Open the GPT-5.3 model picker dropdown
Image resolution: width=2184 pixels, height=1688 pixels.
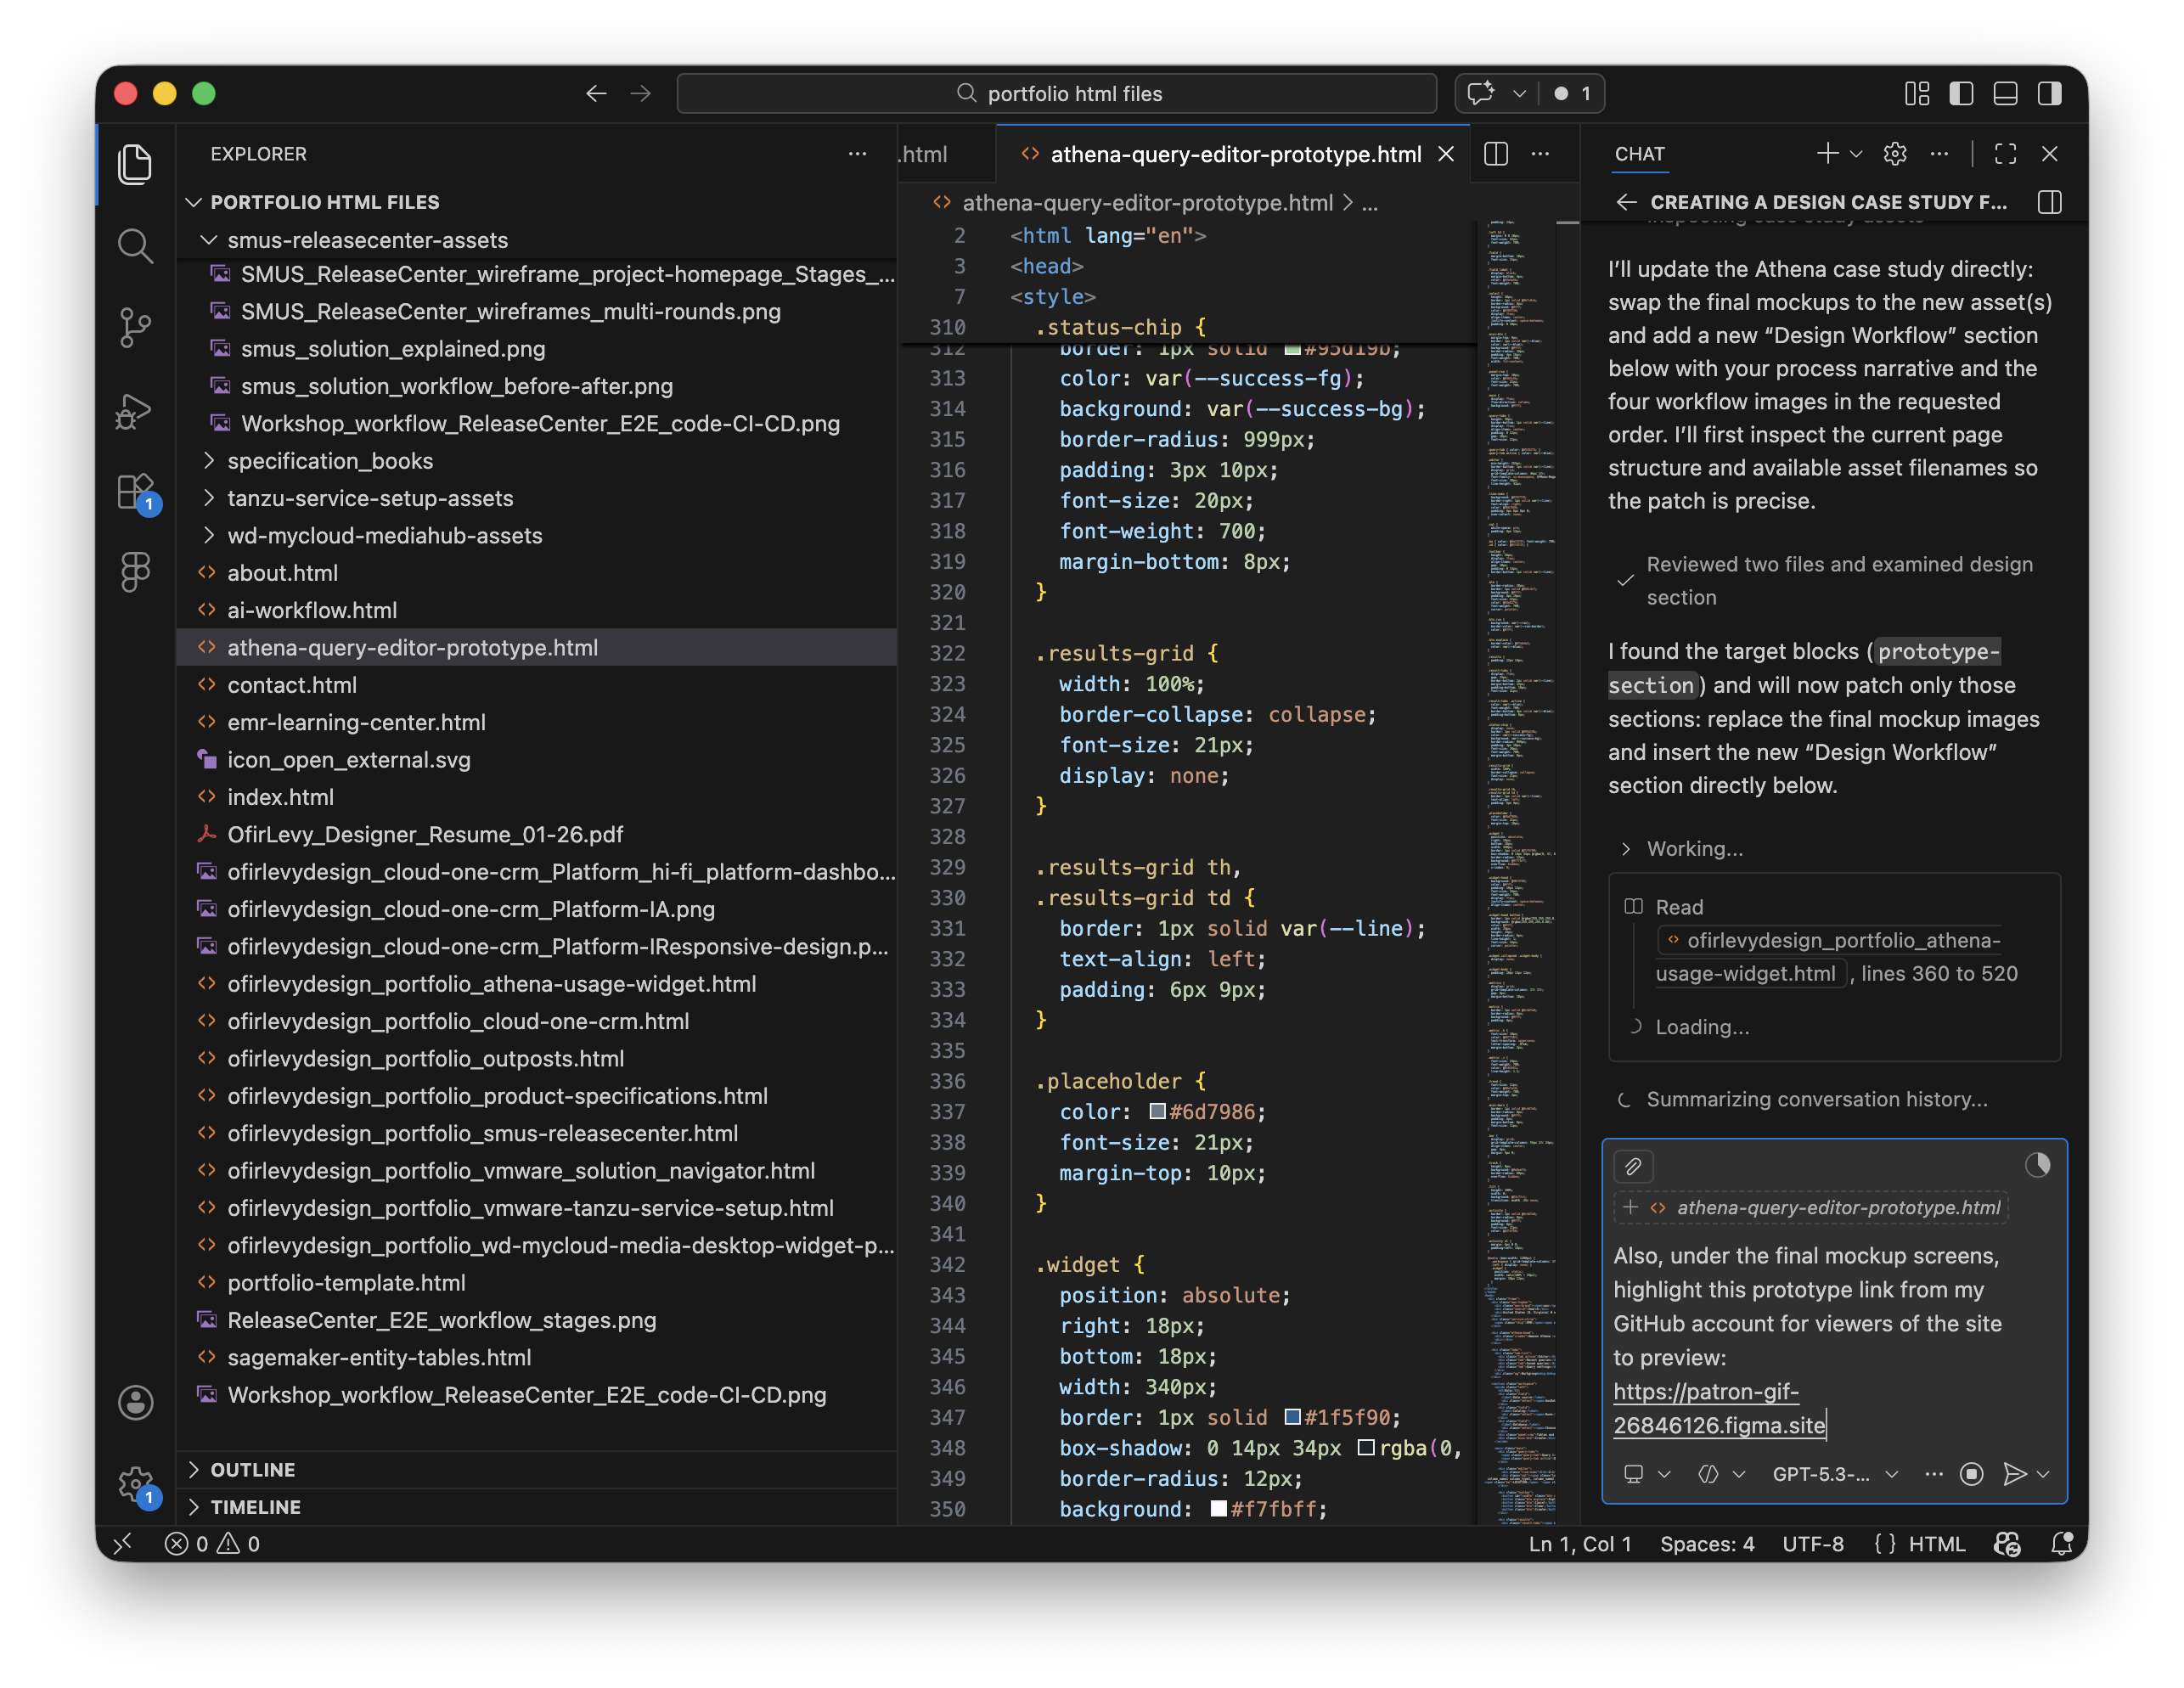point(1822,1473)
